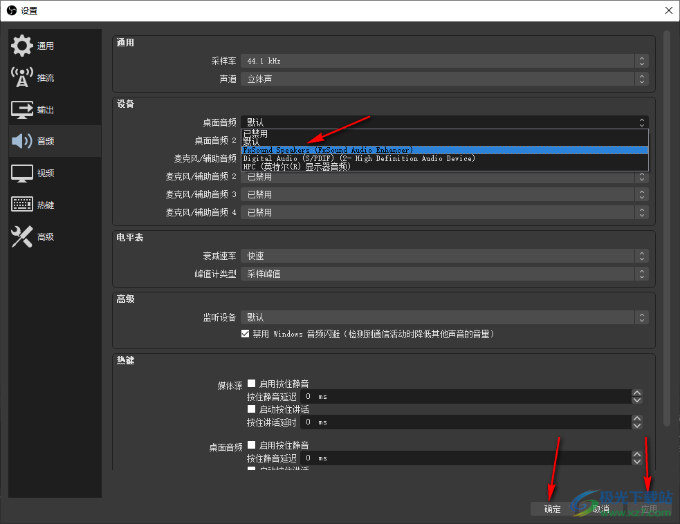The image size is (680, 524).
Task: Open 麦克风/辅助音频 3 dropdown
Action: pyautogui.click(x=445, y=195)
